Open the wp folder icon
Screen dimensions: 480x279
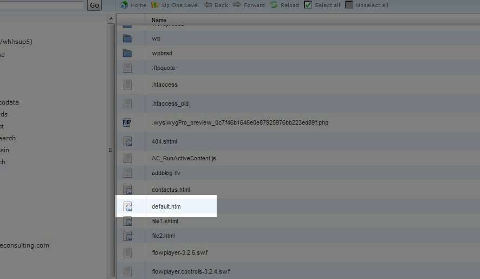pyautogui.click(x=127, y=38)
